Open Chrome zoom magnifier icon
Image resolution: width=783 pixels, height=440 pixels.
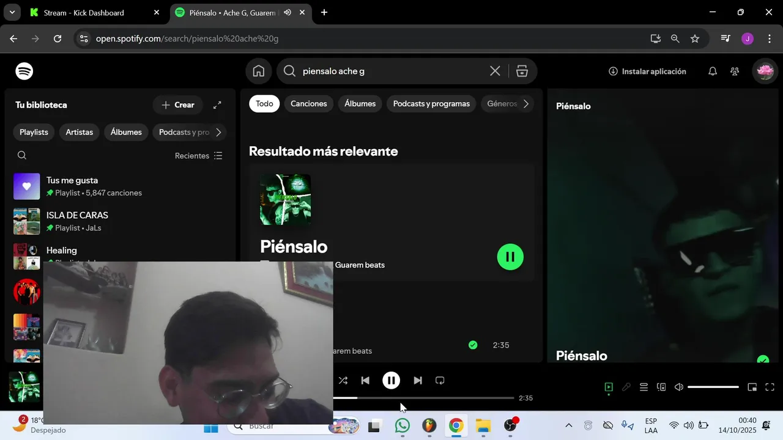675,38
